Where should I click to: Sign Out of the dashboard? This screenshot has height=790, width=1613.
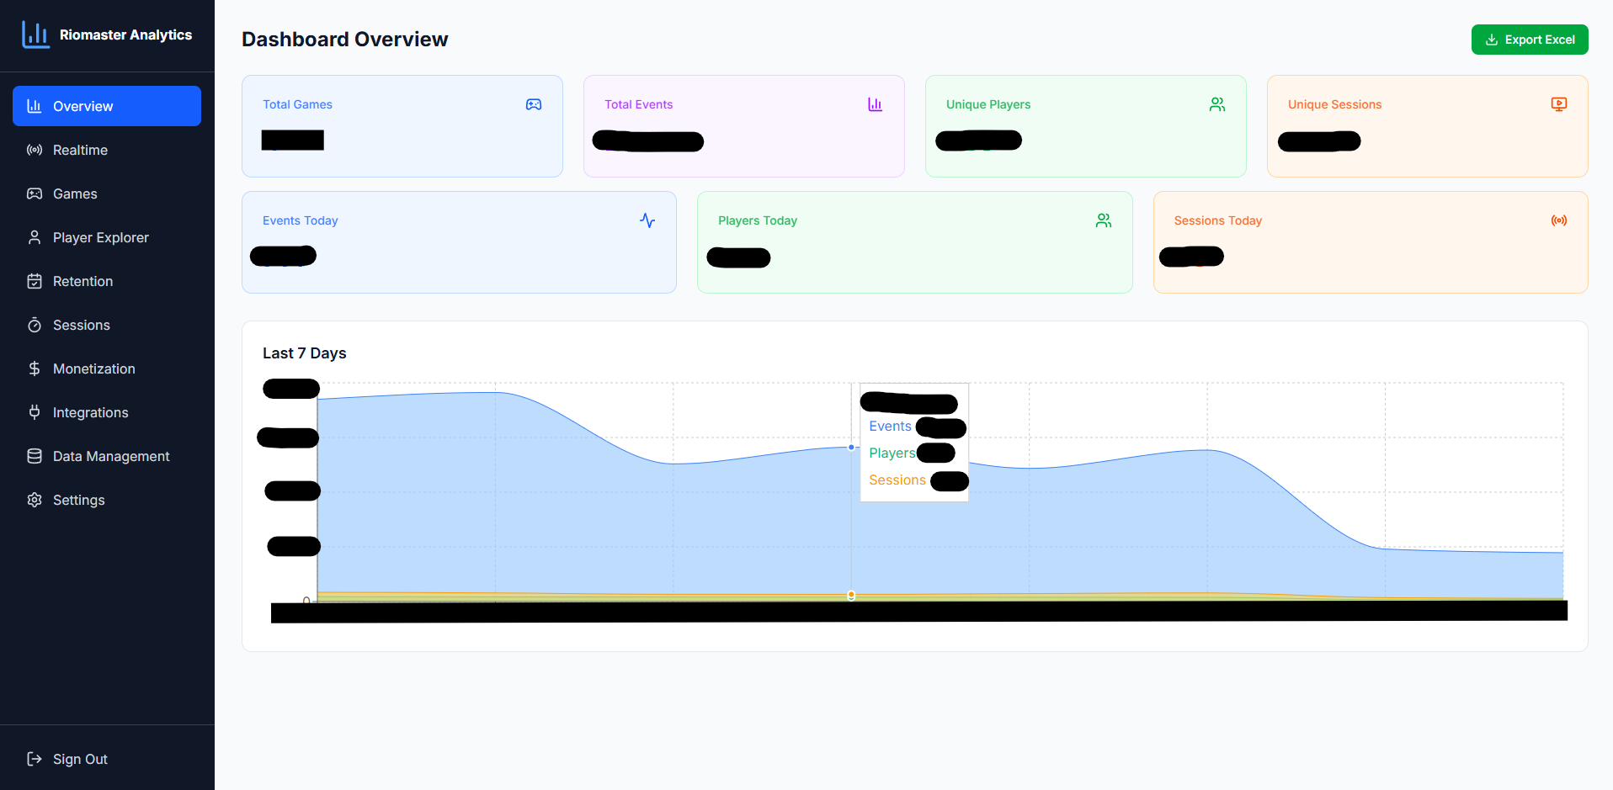[x=79, y=759]
